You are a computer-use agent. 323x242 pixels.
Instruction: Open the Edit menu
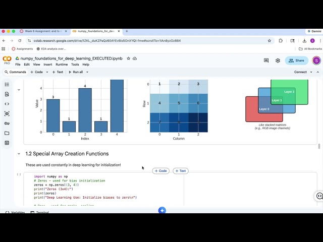pyautogui.click(x=27, y=65)
